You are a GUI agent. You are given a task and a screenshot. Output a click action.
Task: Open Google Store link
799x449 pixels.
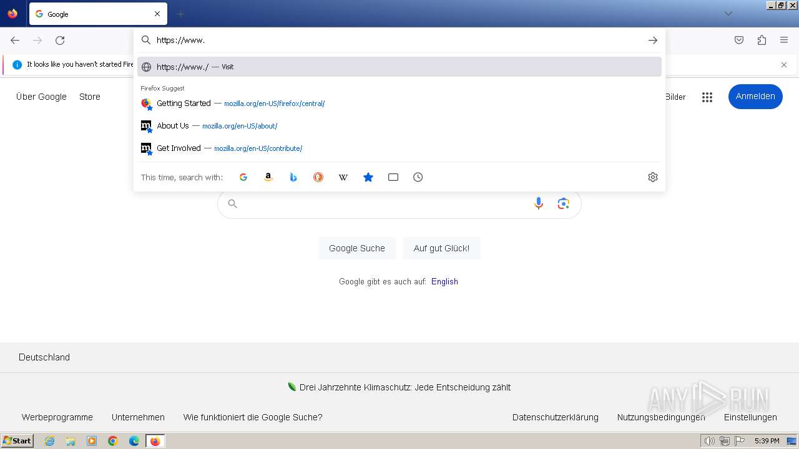point(90,97)
